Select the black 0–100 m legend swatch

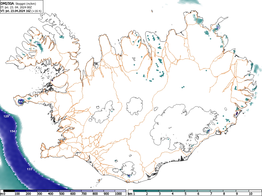tap(9, 191)
